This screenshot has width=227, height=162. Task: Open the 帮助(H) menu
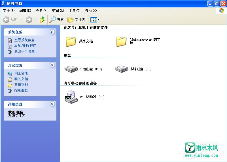[91, 11]
